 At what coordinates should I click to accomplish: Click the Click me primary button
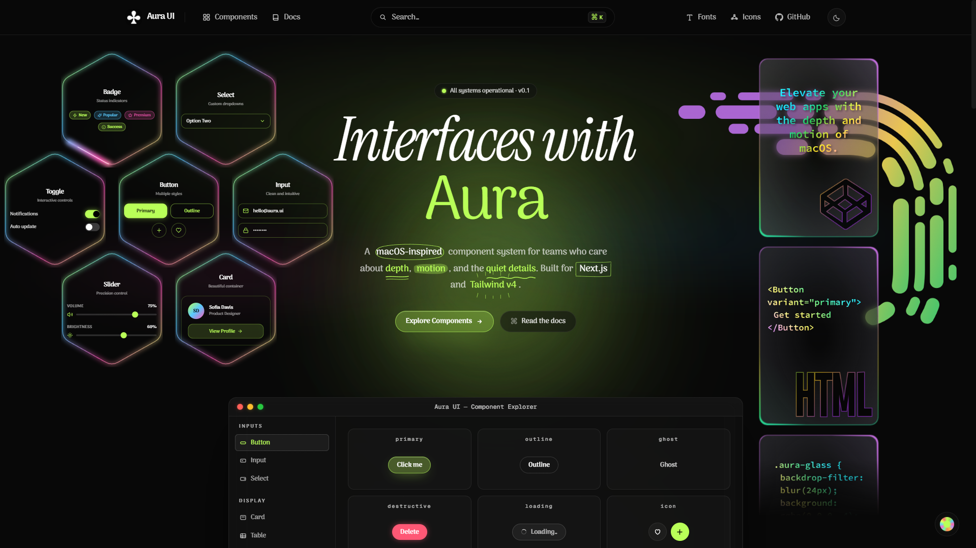point(409,465)
